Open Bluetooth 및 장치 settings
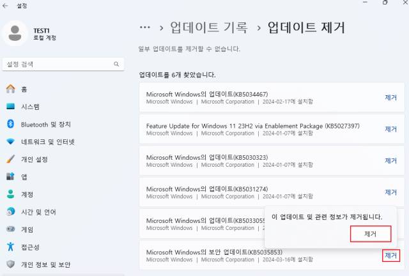409x276 pixels. (x=46, y=125)
